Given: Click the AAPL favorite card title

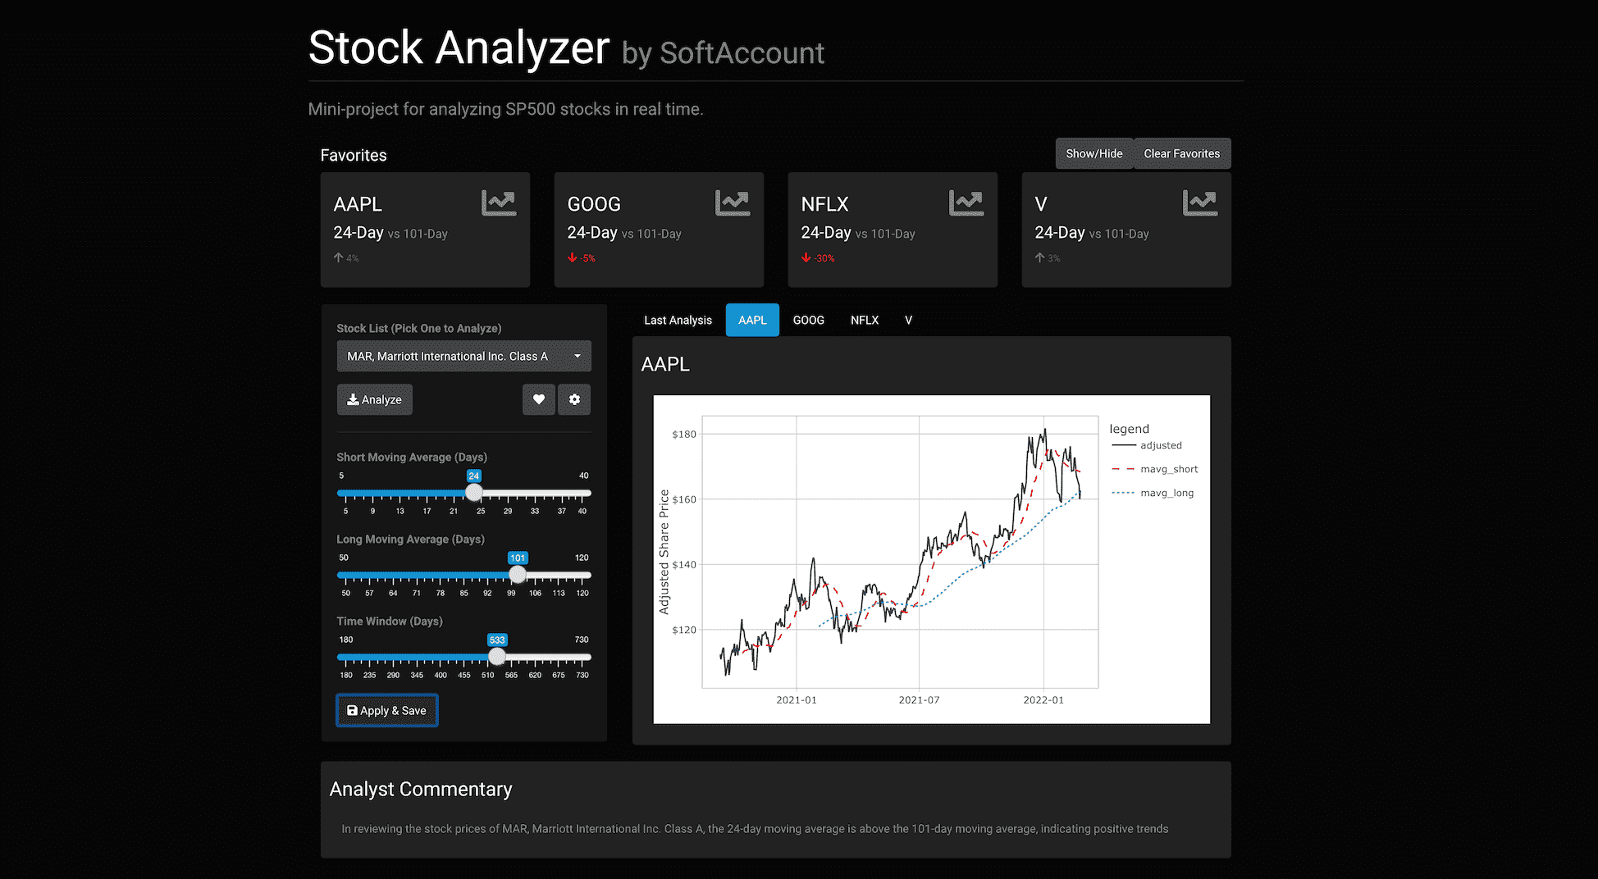Looking at the screenshot, I should click(358, 204).
